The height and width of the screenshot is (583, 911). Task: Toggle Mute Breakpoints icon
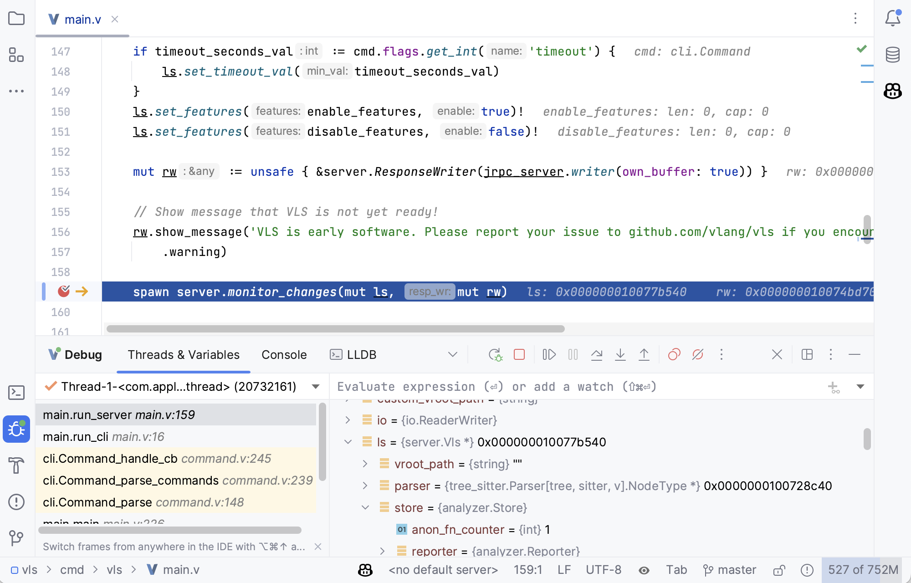[697, 355]
